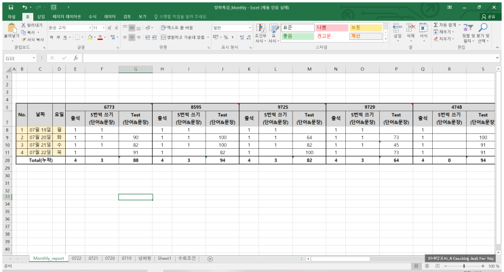Open the font size dropdown showing 11

click(104, 28)
